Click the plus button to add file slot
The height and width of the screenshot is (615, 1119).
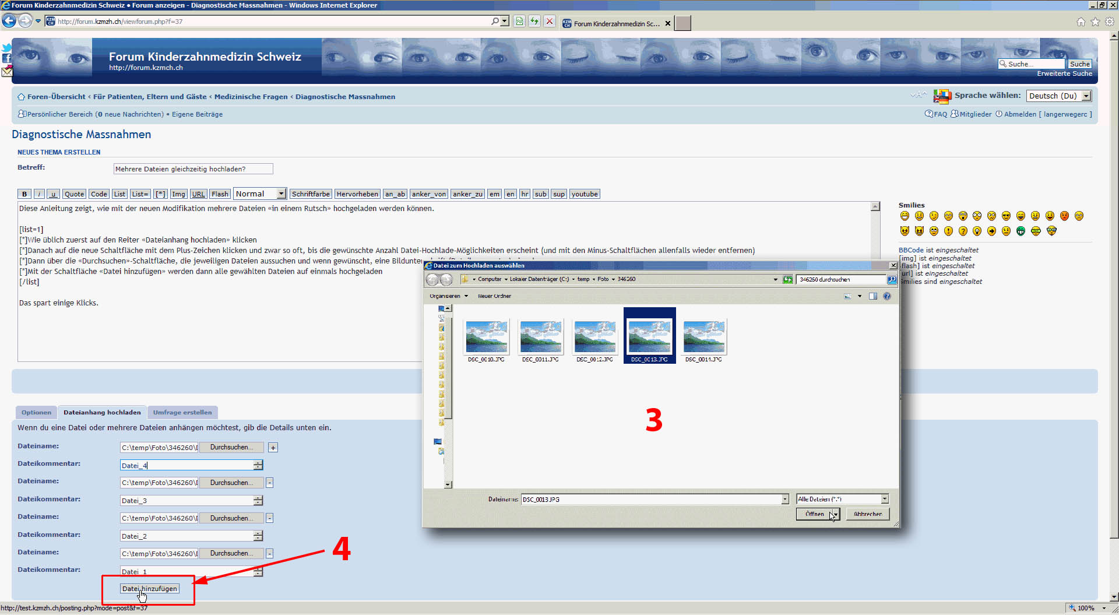pyautogui.click(x=273, y=448)
